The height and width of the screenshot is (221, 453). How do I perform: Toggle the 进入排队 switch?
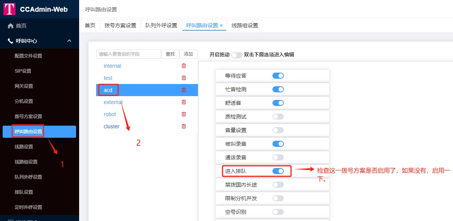point(278,171)
